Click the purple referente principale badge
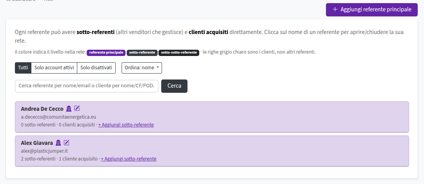This screenshot has width=424, height=184. [x=106, y=52]
